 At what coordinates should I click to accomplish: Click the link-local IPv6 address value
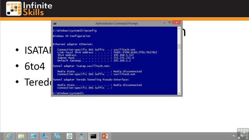[135, 52]
